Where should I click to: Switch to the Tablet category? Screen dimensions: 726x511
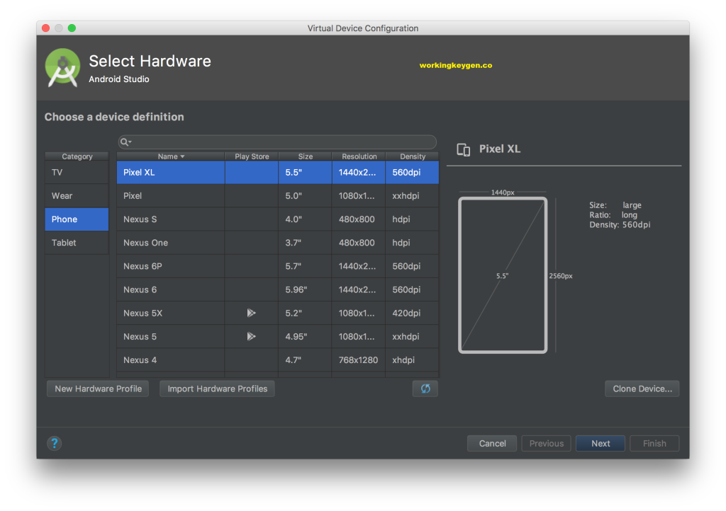tap(76, 242)
